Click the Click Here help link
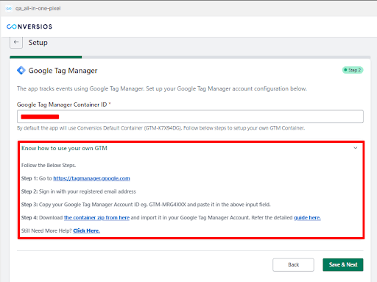 (86, 230)
